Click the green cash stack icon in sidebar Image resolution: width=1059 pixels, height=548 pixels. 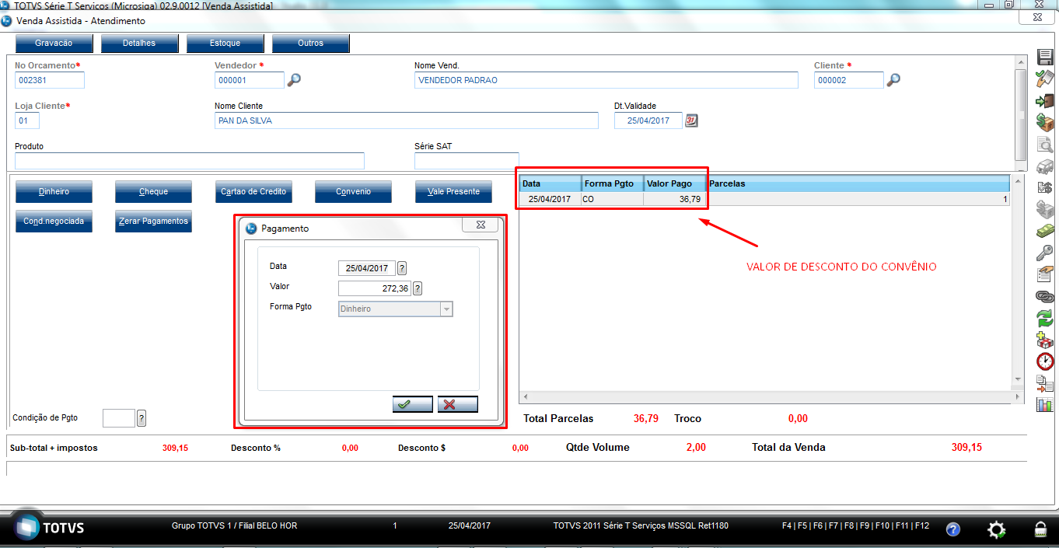(1045, 231)
